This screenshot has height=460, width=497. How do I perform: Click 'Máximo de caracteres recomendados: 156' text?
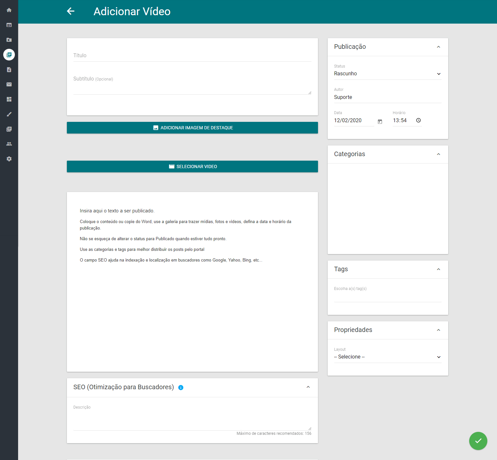pos(274,433)
